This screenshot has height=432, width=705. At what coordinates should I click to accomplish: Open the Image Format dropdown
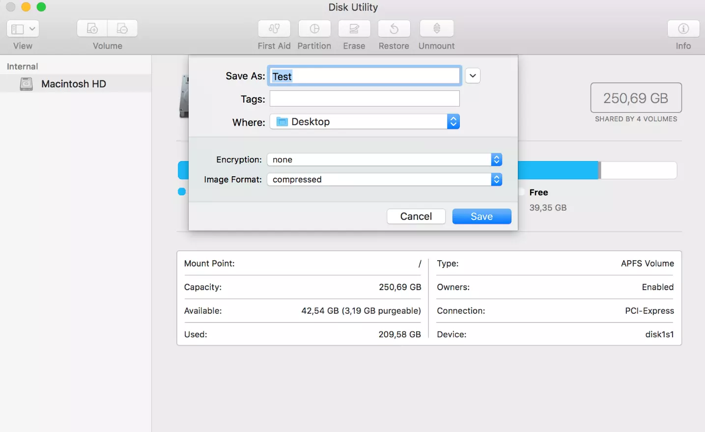tap(384, 179)
